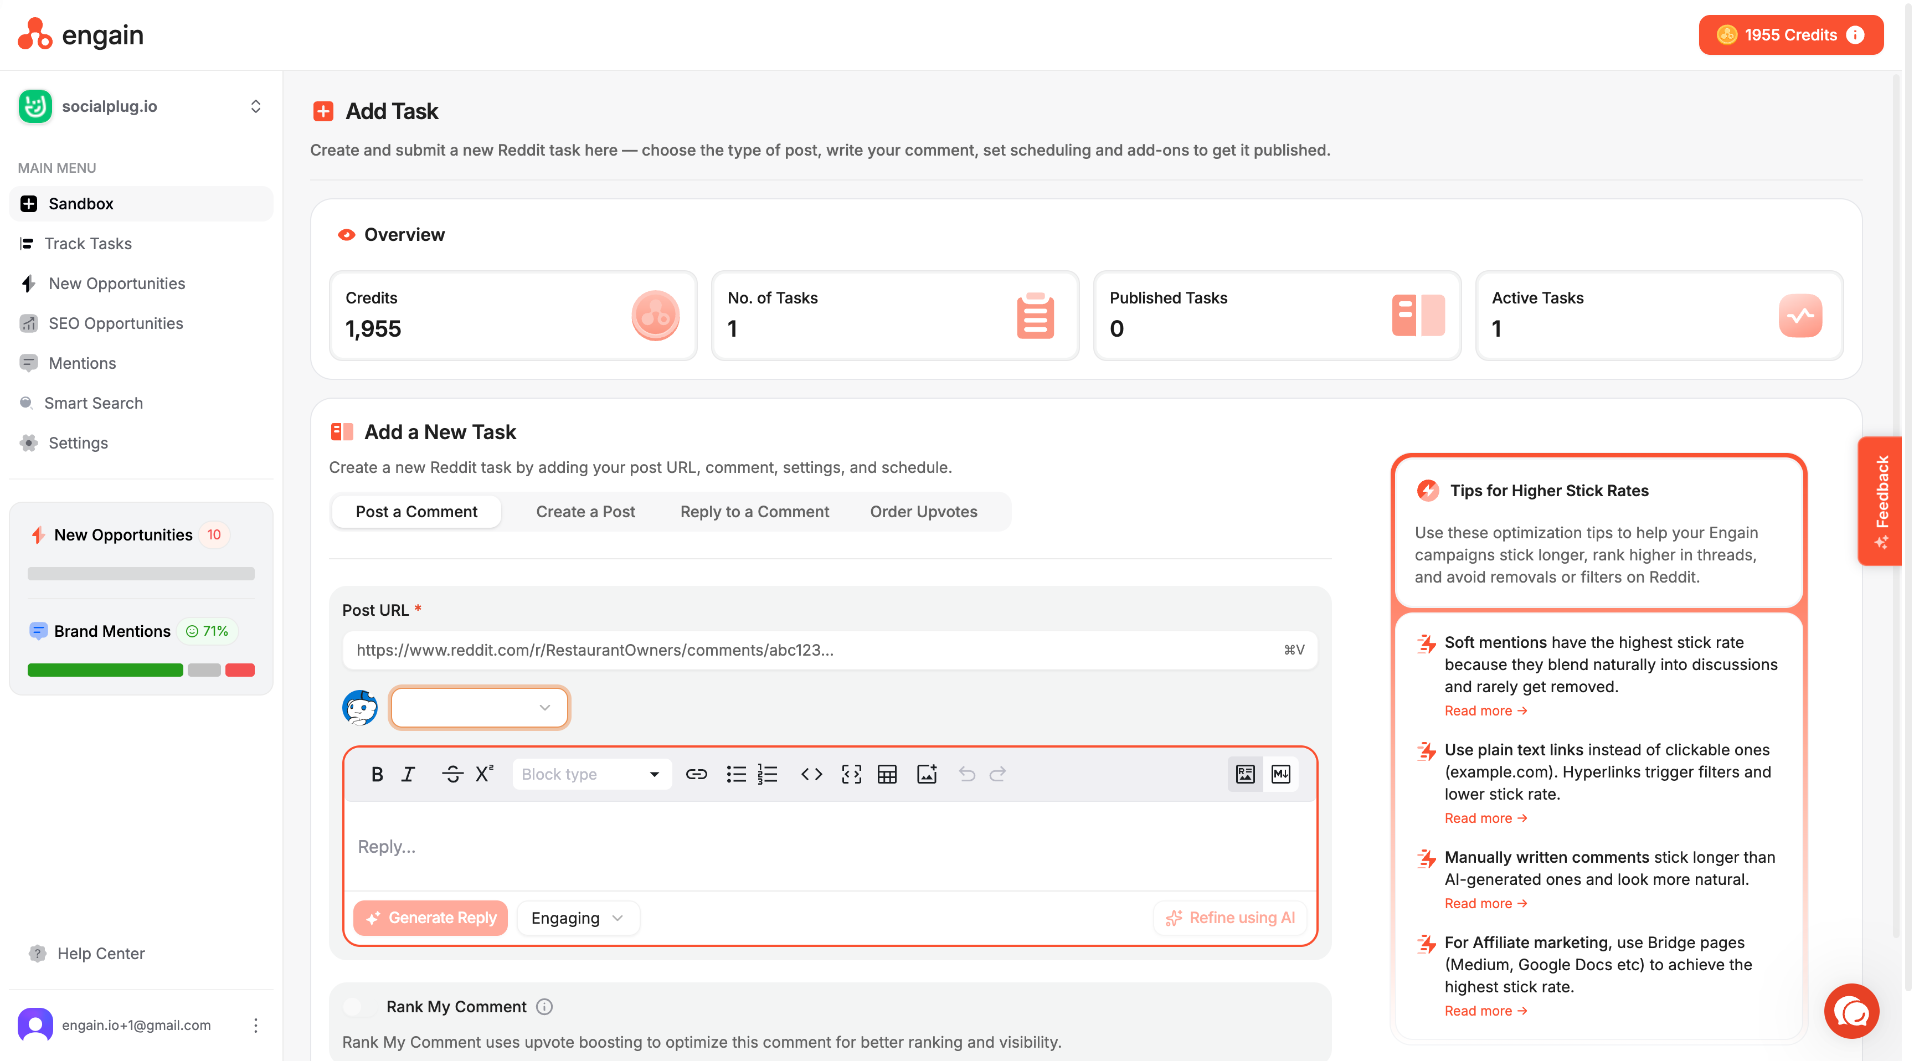This screenshot has height=1061, width=1914.
Task: Open Track Tasks in main menu
Action: coord(141,244)
